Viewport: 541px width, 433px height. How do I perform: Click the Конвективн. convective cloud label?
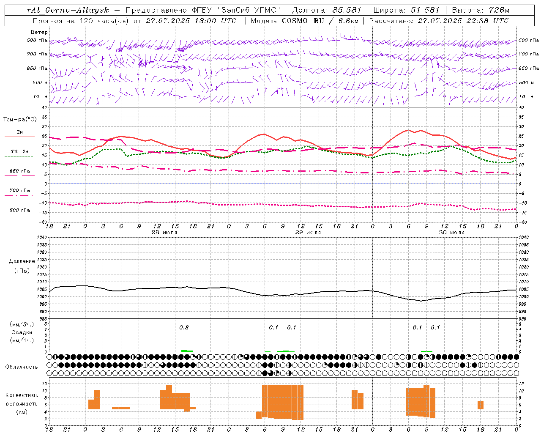point(22,395)
